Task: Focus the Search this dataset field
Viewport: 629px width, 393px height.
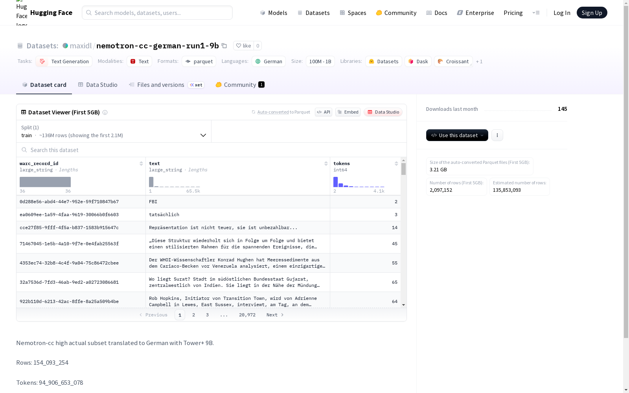Action: pyautogui.click(x=212, y=150)
